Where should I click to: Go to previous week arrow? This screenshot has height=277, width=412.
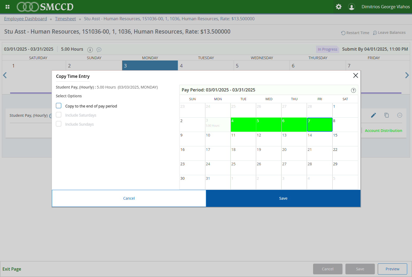[x=5, y=75]
